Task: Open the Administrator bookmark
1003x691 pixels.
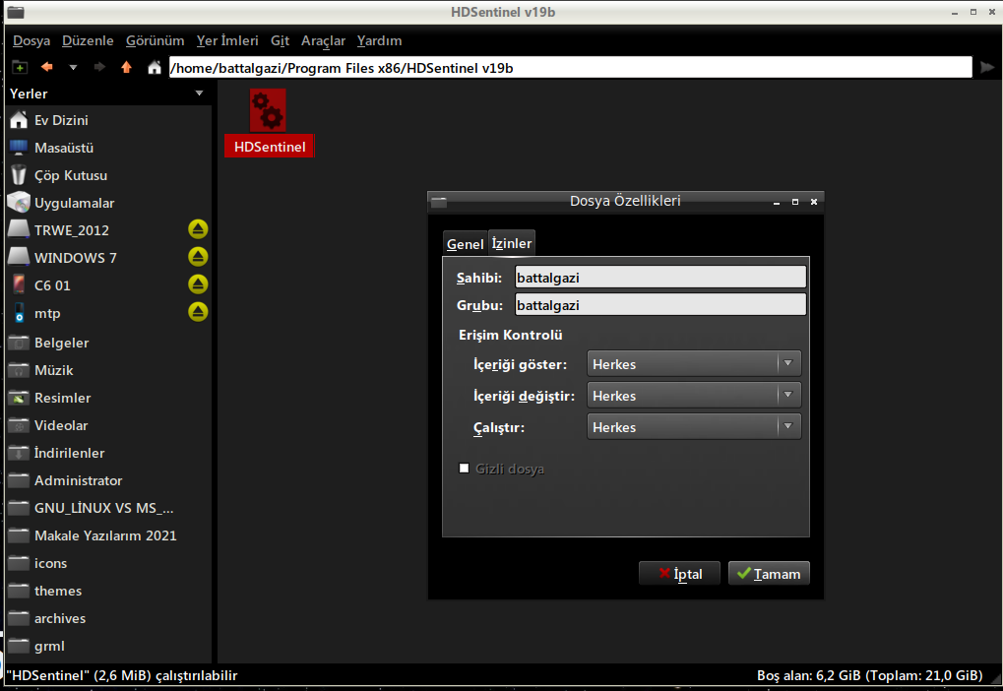Action: pyautogui.click(x=108, y=480)
